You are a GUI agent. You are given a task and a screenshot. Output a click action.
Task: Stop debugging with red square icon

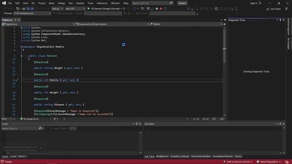(x=161, y=9)
